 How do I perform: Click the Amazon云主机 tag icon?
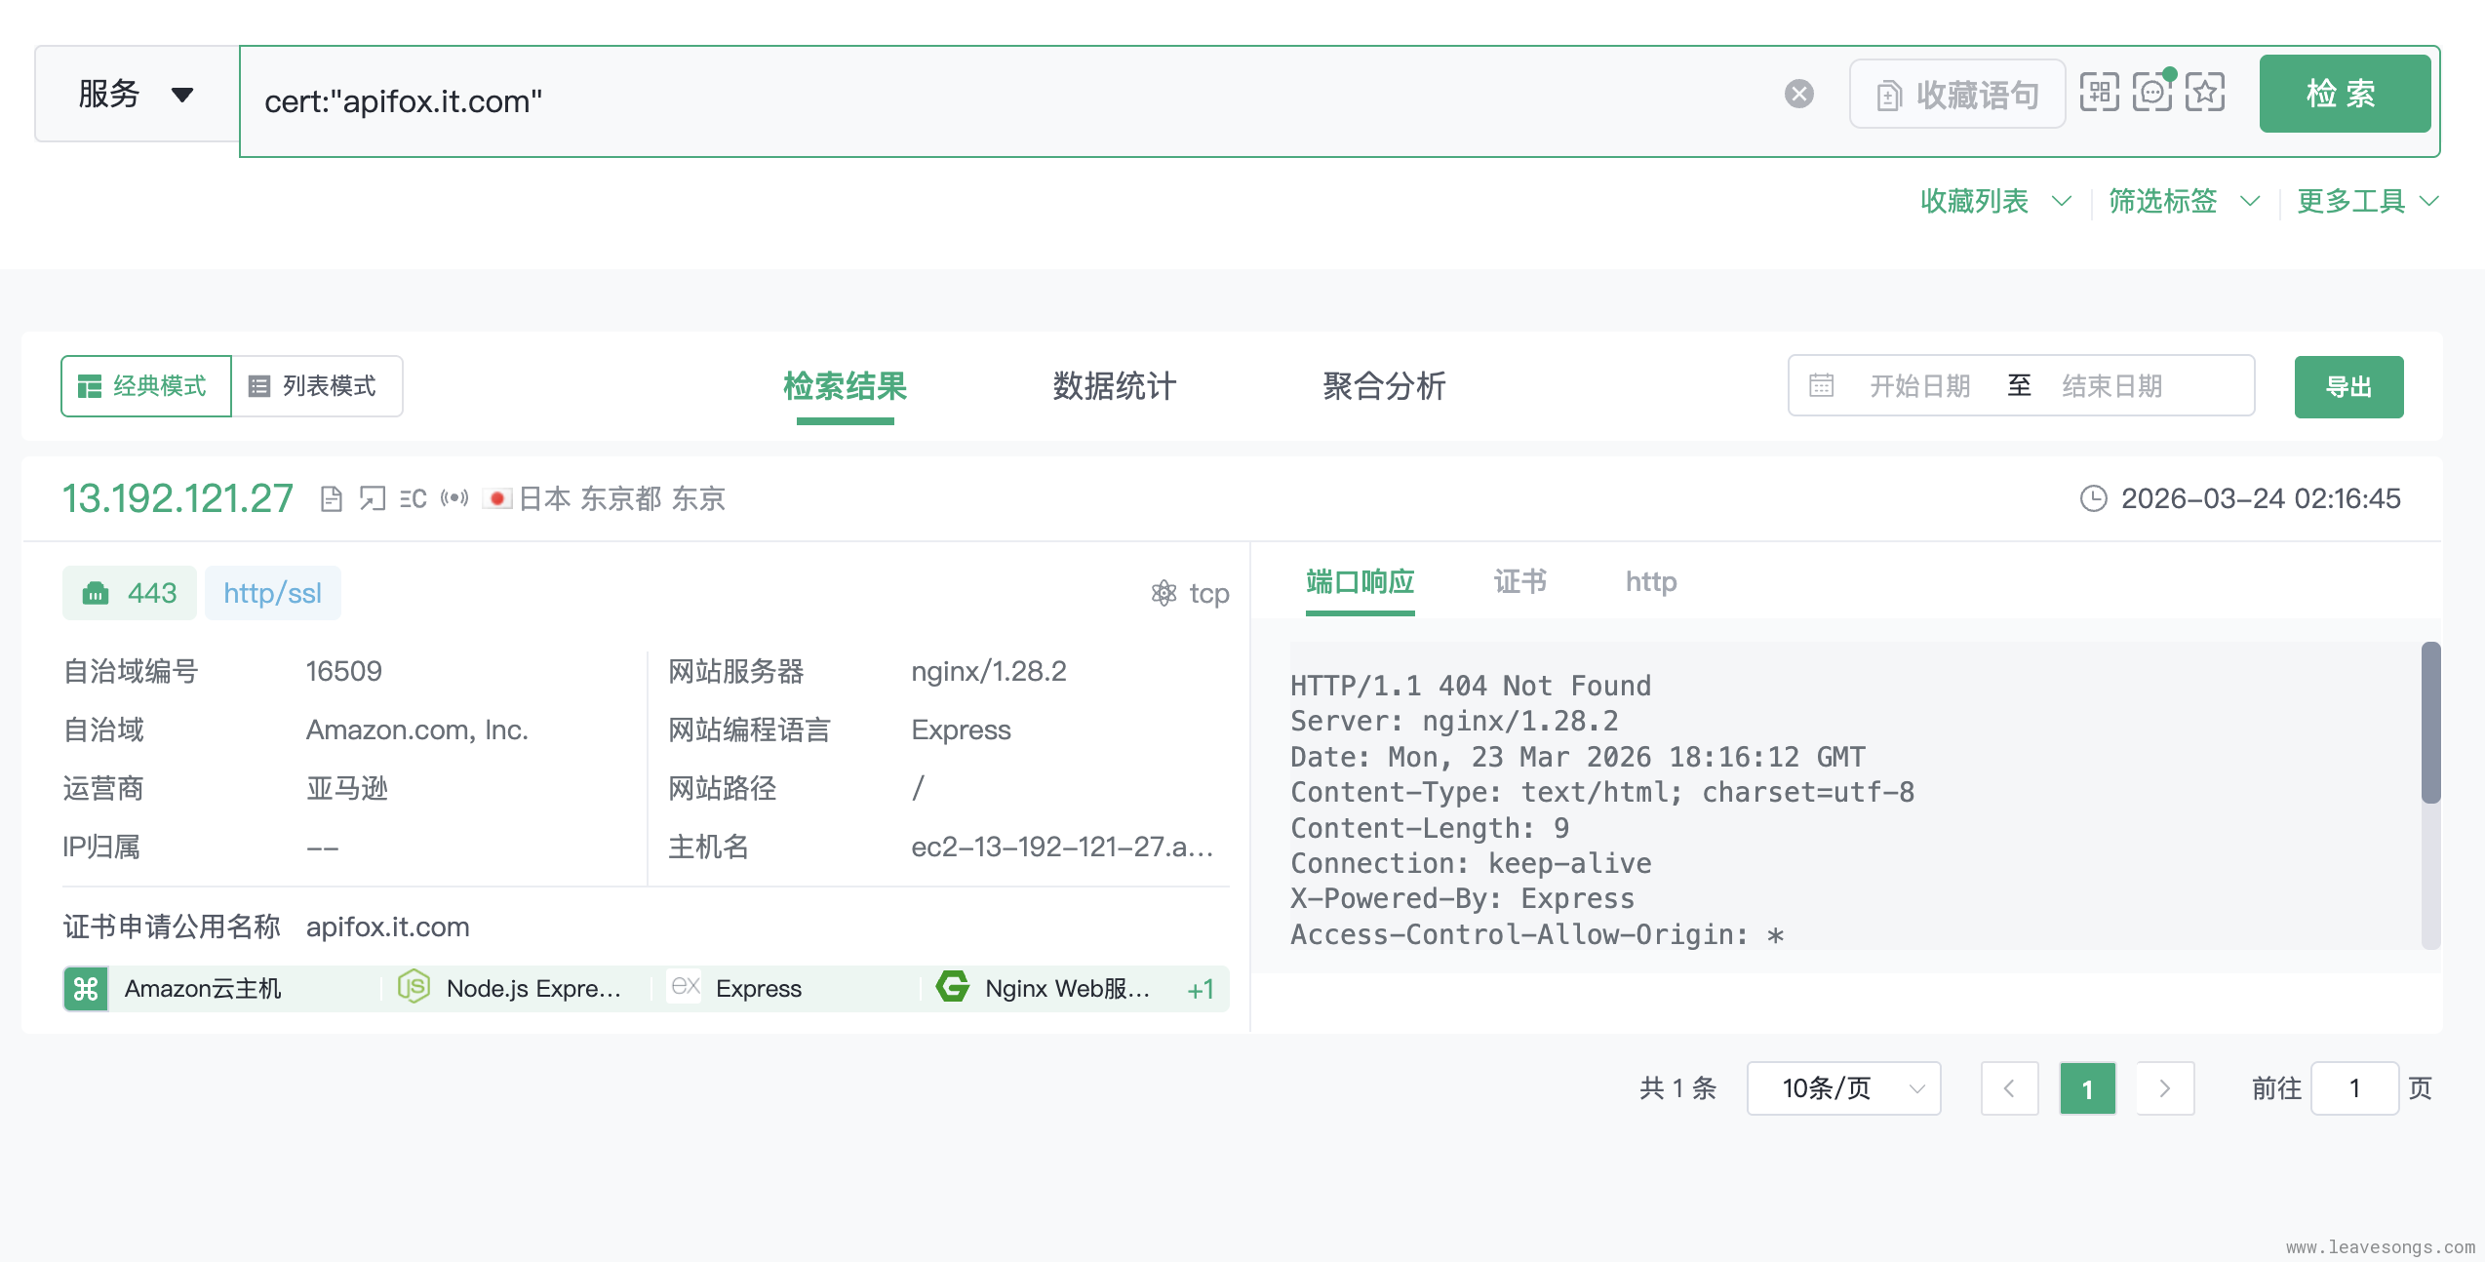pos(86,989)
